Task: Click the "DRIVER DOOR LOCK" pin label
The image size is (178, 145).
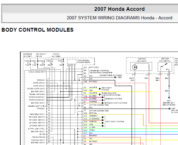Action: coord(36,89)
